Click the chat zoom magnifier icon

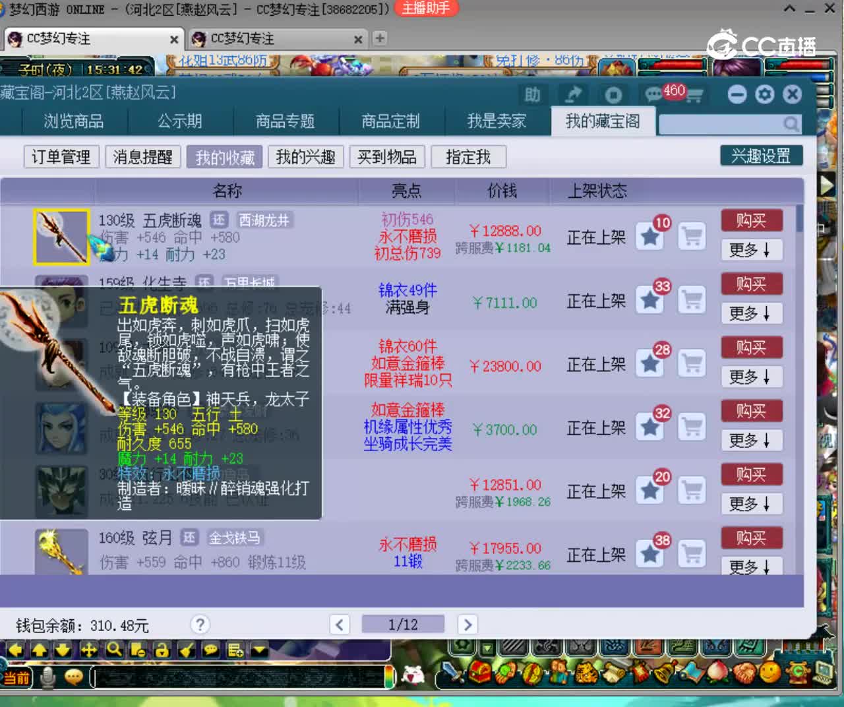pyautogui.click(x=114, y=650)
